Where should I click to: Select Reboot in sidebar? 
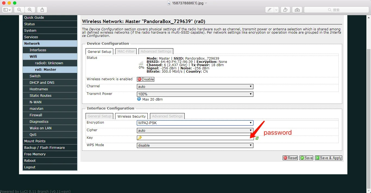pyautogui.click(x=50, y=161)
